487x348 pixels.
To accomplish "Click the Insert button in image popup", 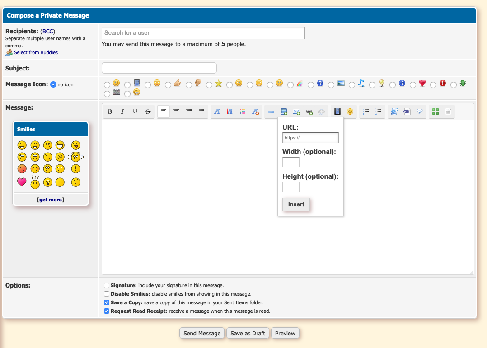I will click(x=296, y=204).
